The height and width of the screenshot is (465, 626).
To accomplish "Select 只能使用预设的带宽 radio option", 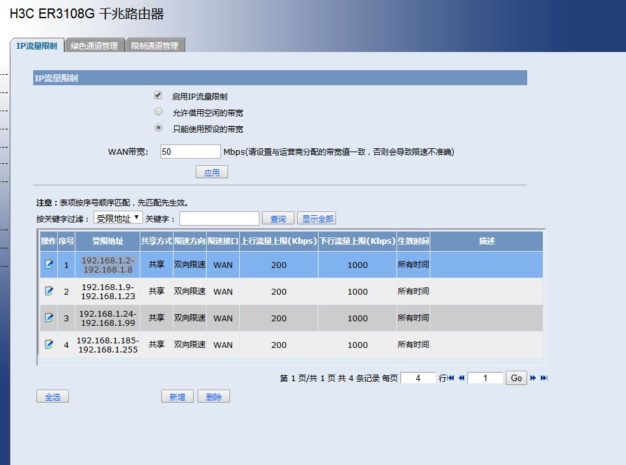I will tap(159, 128).
